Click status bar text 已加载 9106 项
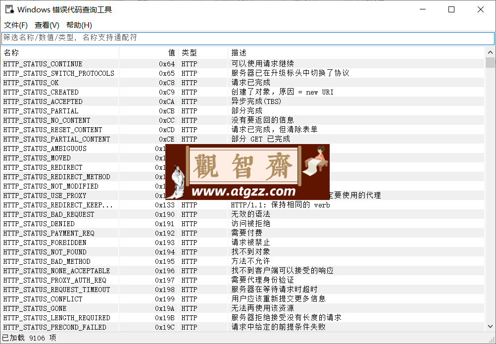Viewport: 496px width, 344px height. pyautogui.click(x=29, y=338)
